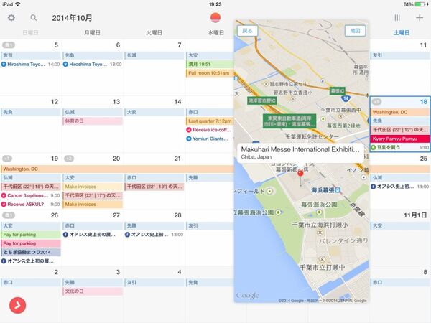Open Last quarter 7:12pm event

point(210,121)
